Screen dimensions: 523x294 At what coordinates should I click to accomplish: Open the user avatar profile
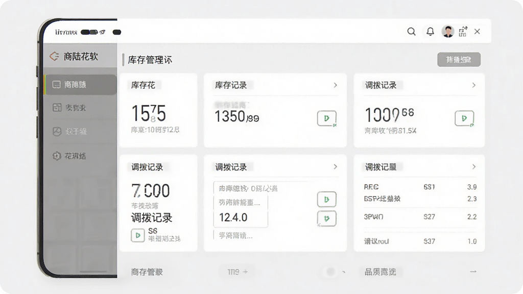click(x=447, y=31)
